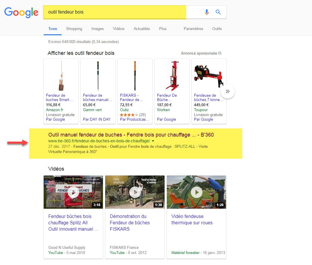This screenshot has width=312, height=265.
Task: Open Démonstration du Fendeur de bûches title
Action: point(130,223)
